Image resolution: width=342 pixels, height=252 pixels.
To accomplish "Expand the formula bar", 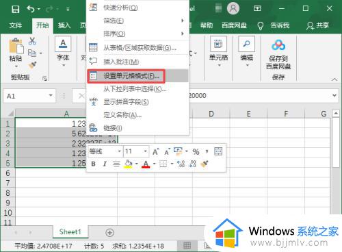I will click(x=334, y=95).
